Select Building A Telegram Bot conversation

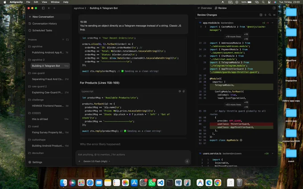pyautogui.click(x=50, y=66)
